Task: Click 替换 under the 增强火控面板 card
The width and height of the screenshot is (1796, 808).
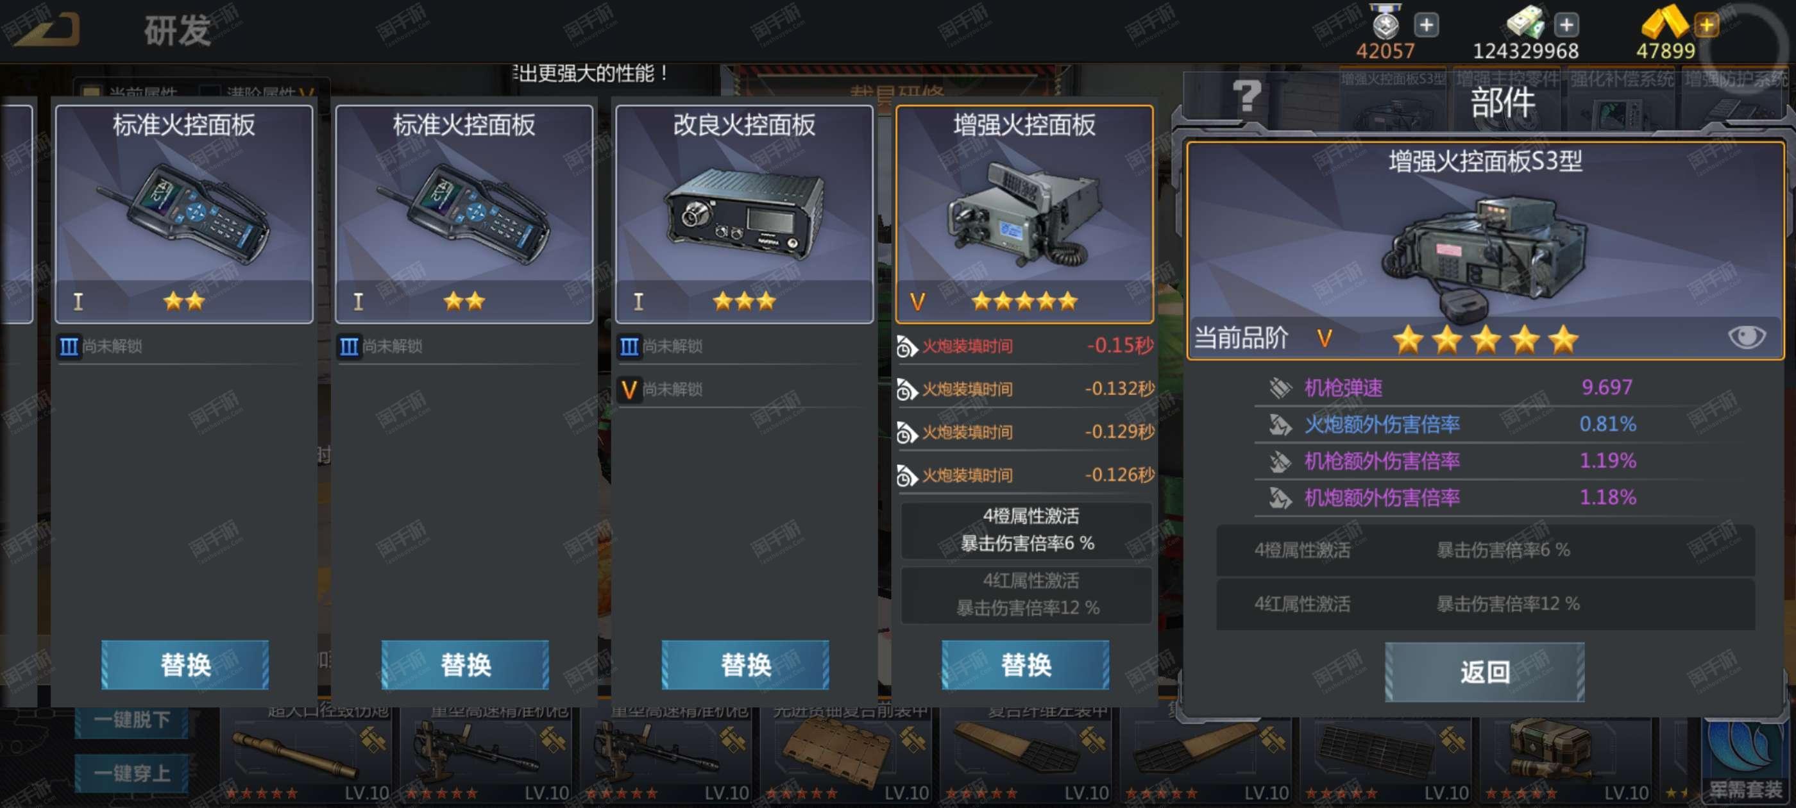Action: (x=1025, y=664)
